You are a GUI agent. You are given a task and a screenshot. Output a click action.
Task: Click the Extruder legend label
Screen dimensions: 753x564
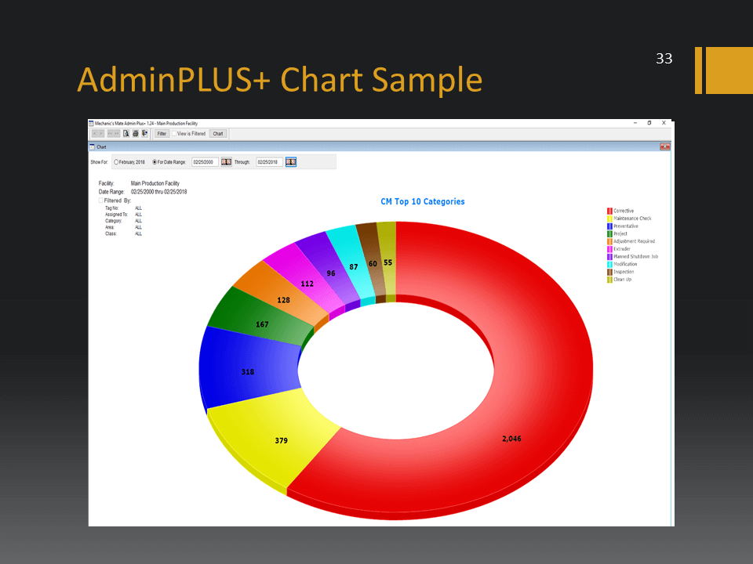point(622,249)
